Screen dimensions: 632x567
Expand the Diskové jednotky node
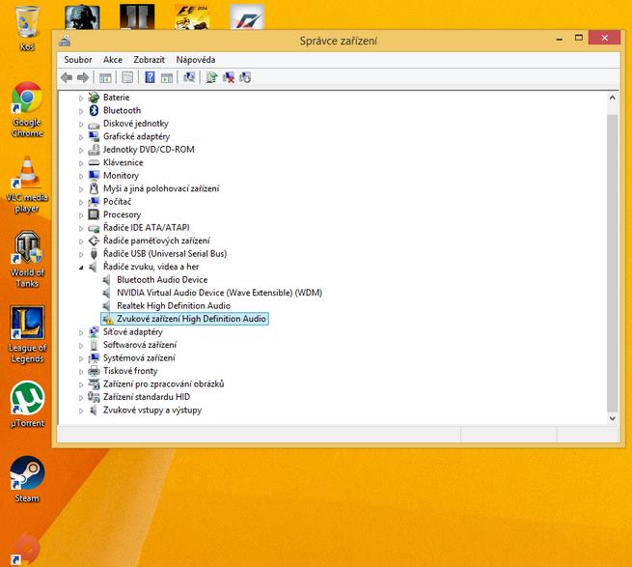tap(81, 125)
